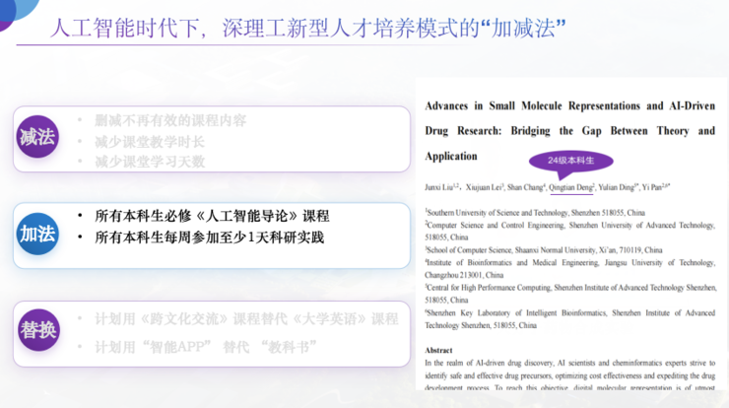Image resolution: width=729 pixels, height=408 pixels.
Task: Click the 'Institute of Bioinformatics and Medical Engineering' line
Action: (570, 262)
